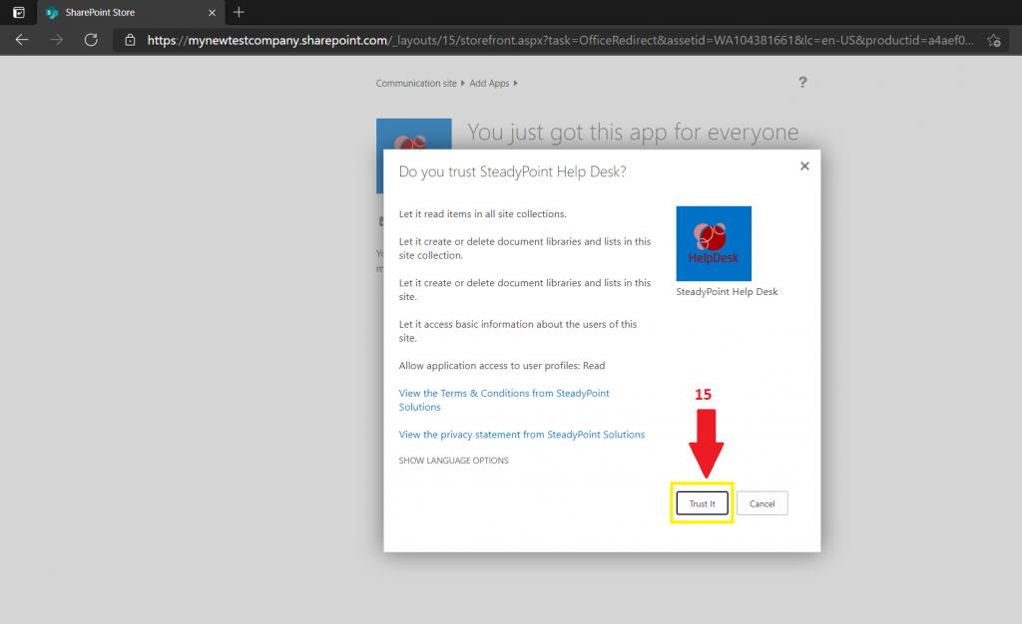Go forward in browser history
1022x624 pixels.
[57, 40]
